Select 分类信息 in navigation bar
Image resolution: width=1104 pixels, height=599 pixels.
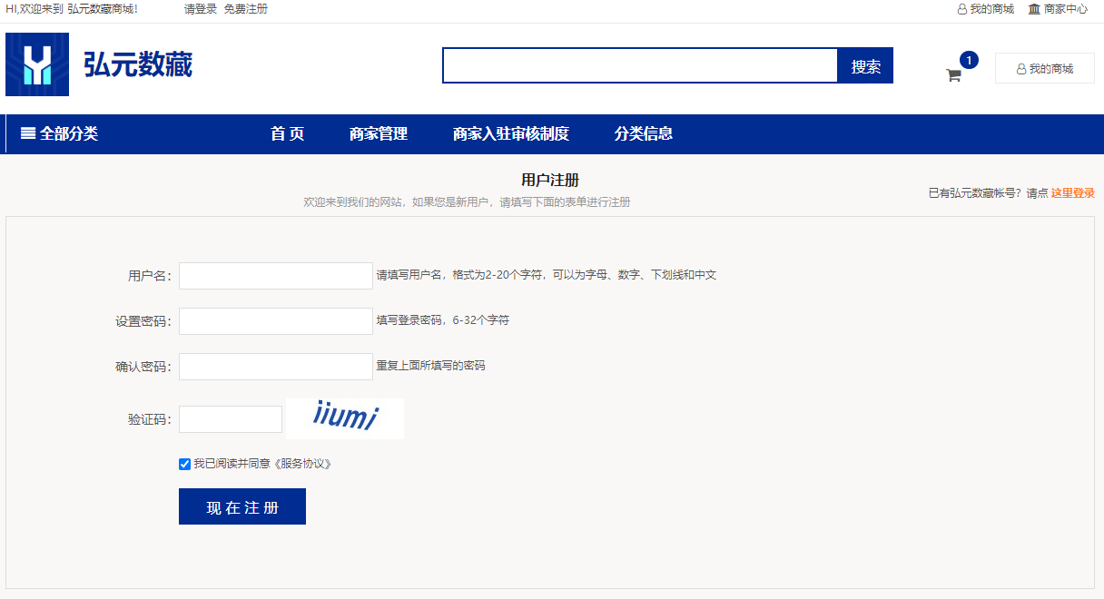pyautogui.click(x=643, y=134)
